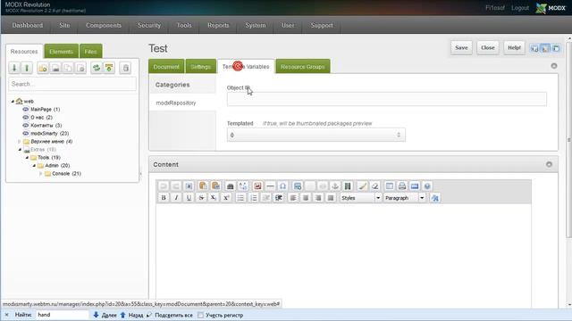Apply superscript formatting
Screen dimensions: 572x321
pyautogui.click(x=226, y=198)
